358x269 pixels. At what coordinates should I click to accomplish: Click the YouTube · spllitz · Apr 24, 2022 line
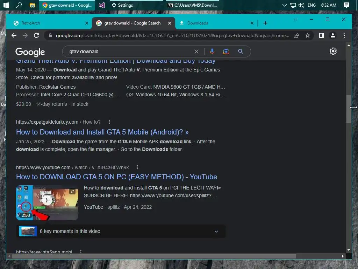tap(117, 207)
